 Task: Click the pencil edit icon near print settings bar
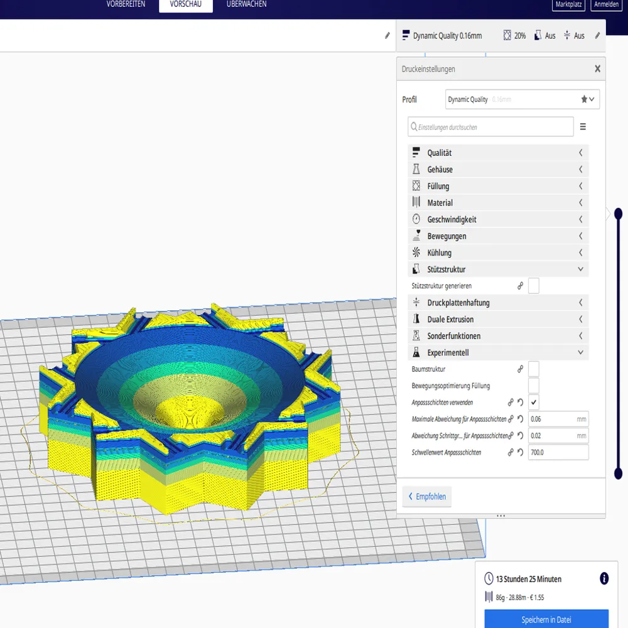597,35
